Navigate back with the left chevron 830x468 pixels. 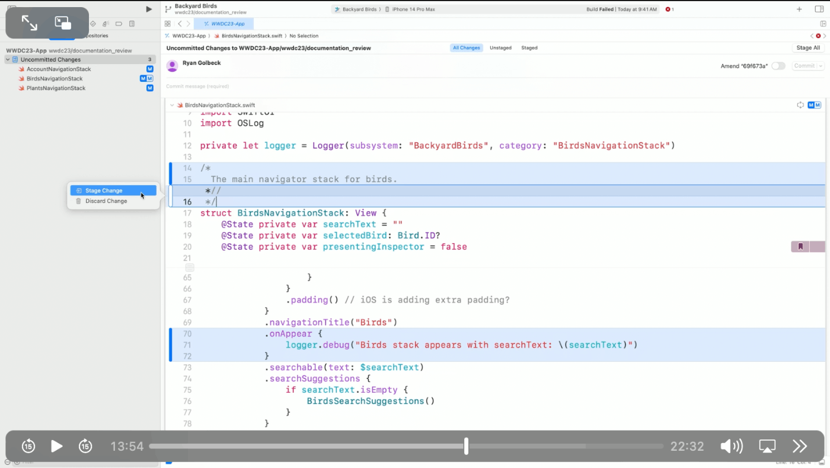[x=180, y=24]
